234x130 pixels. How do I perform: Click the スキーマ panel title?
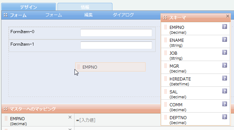[177, 18]
